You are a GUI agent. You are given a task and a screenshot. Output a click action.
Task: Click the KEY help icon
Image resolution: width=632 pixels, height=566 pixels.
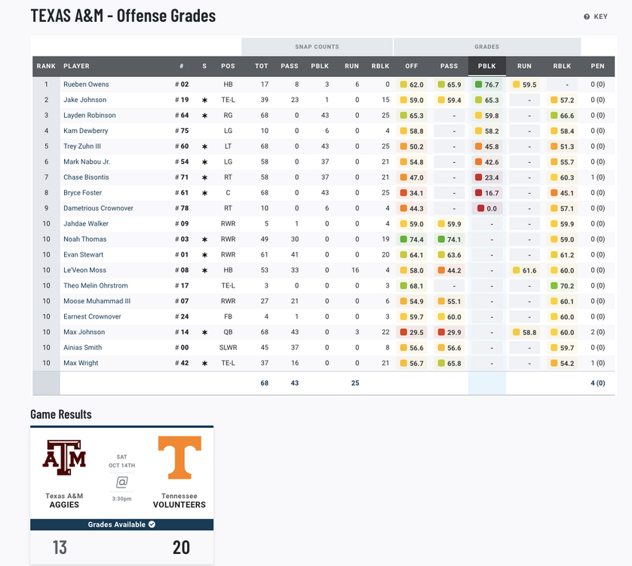(587, 17)
